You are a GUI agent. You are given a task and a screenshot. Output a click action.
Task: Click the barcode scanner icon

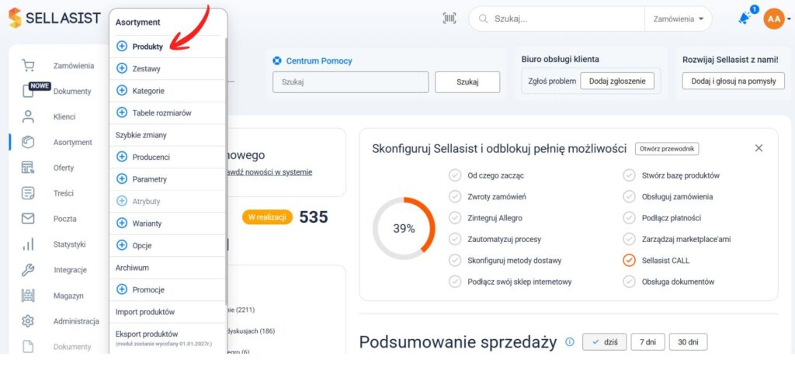click(450, 19)
